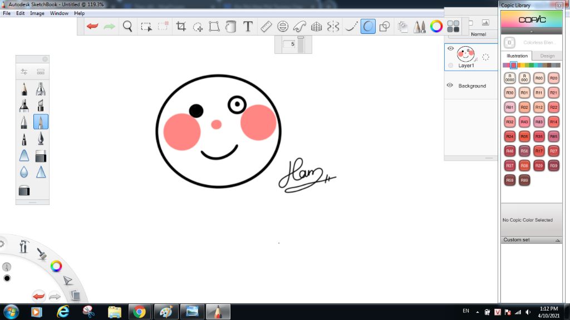Choose the Ballpoint Pen brush
The width and height of the screenshot is (570, 320).
pyautogui.click(x=24, y=122)
